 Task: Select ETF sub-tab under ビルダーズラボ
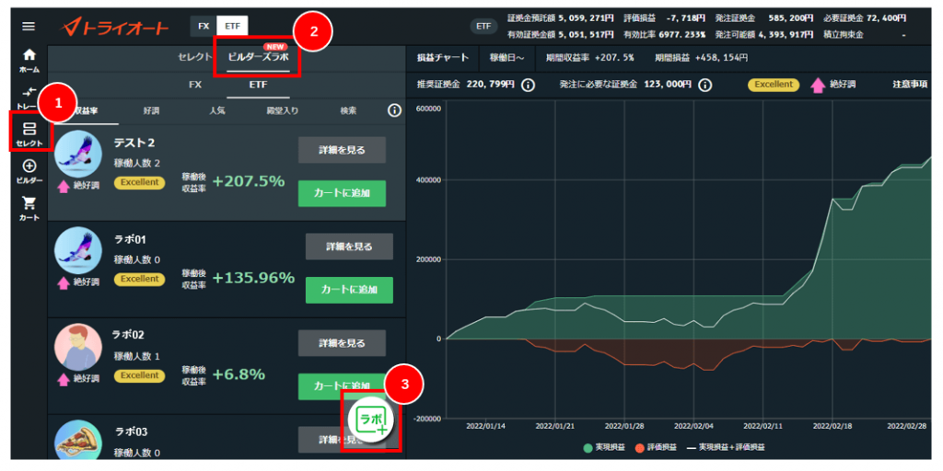tap(259, 85)
